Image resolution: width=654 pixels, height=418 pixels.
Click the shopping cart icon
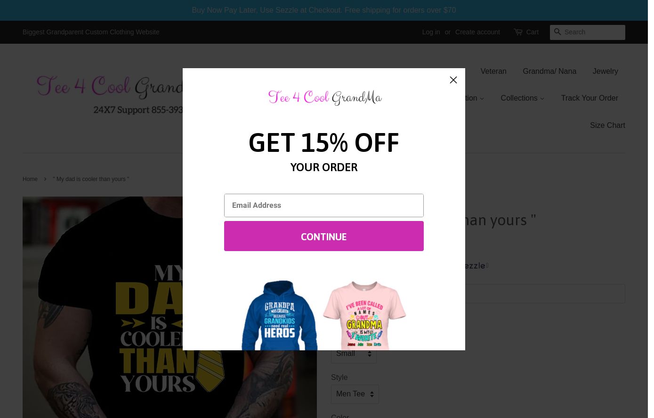coord(518,32)
